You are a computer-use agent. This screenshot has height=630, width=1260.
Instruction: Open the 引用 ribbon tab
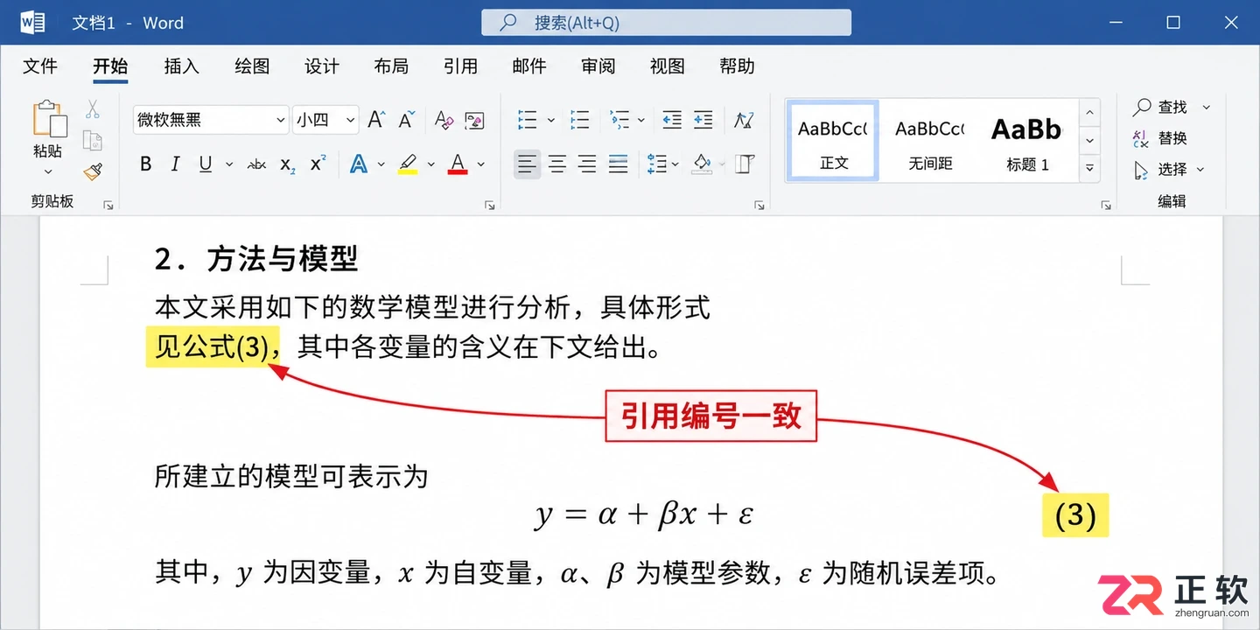[460, 66]
